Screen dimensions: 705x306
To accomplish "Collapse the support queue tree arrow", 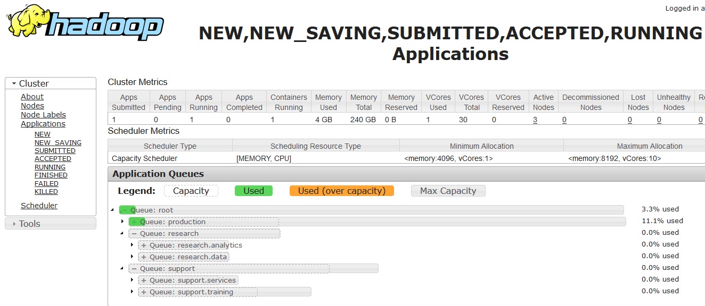I will [x=122, y=268].
